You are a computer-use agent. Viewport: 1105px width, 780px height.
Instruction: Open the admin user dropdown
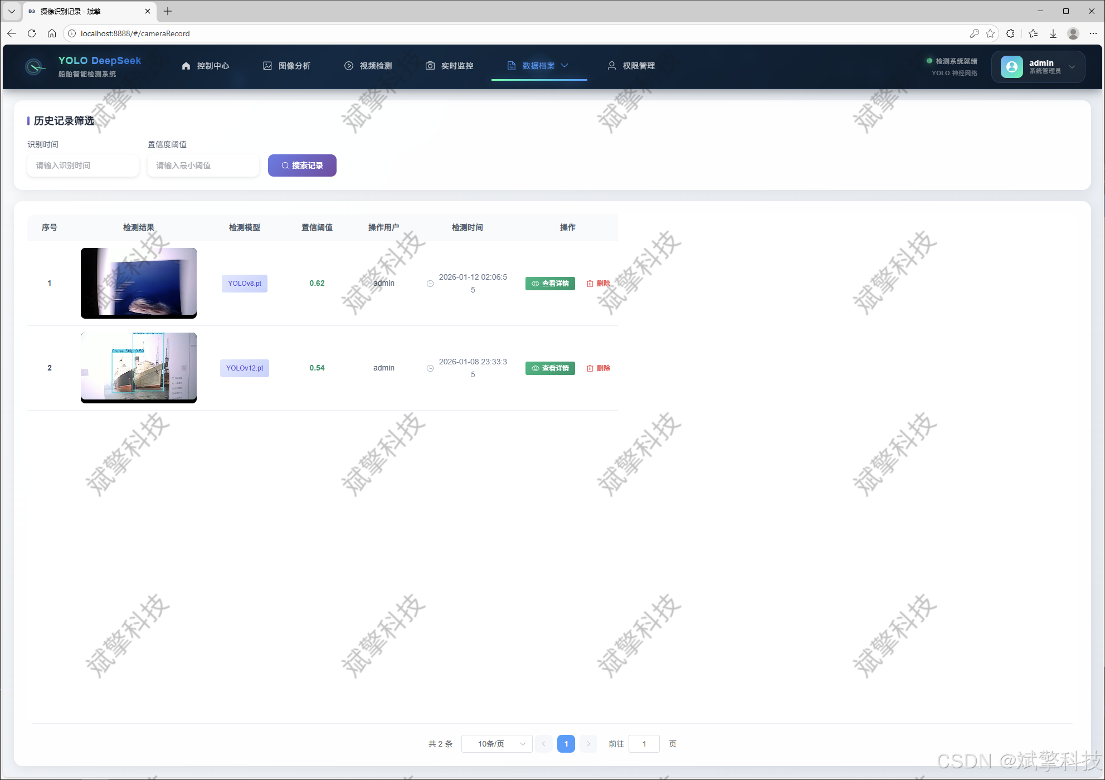pyautogui.click(x=1038, y=67)
